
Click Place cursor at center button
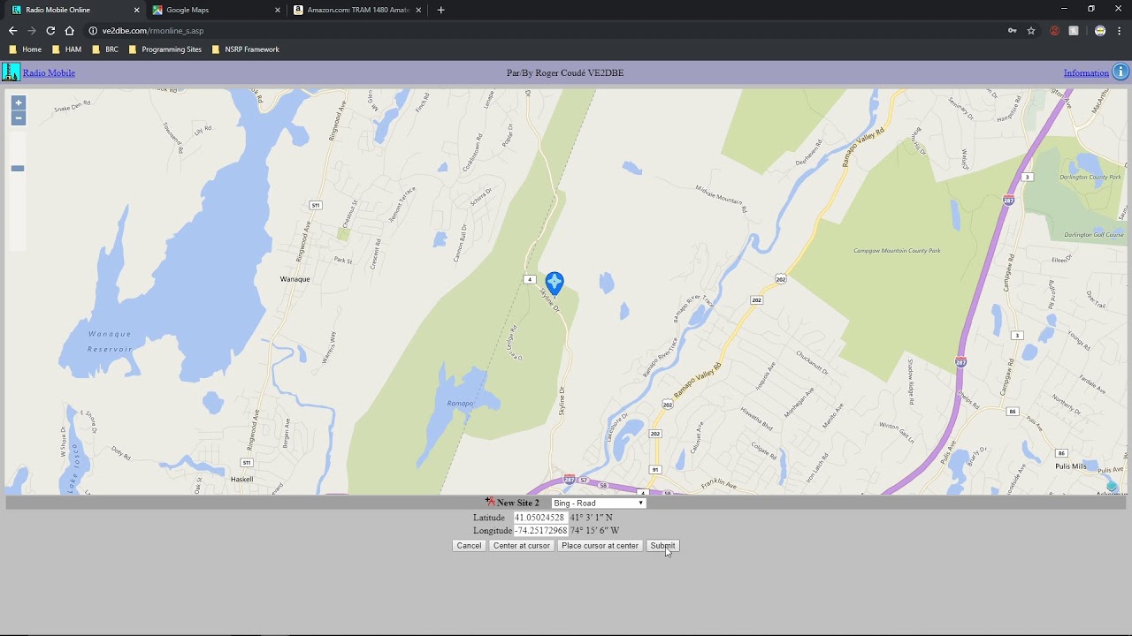pos(600,546)
